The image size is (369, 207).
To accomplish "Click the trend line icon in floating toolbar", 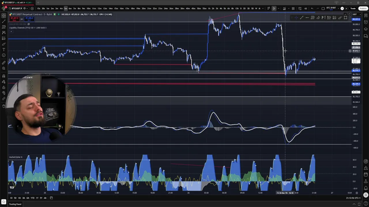I will (302, 18).
